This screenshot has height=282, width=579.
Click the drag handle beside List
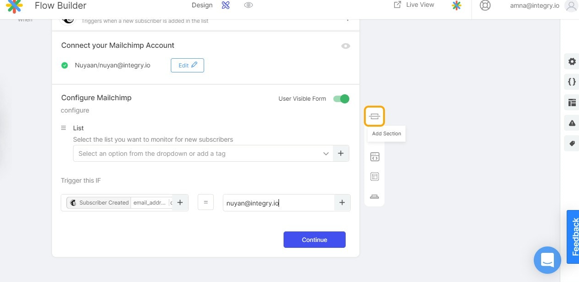point(63,128)
